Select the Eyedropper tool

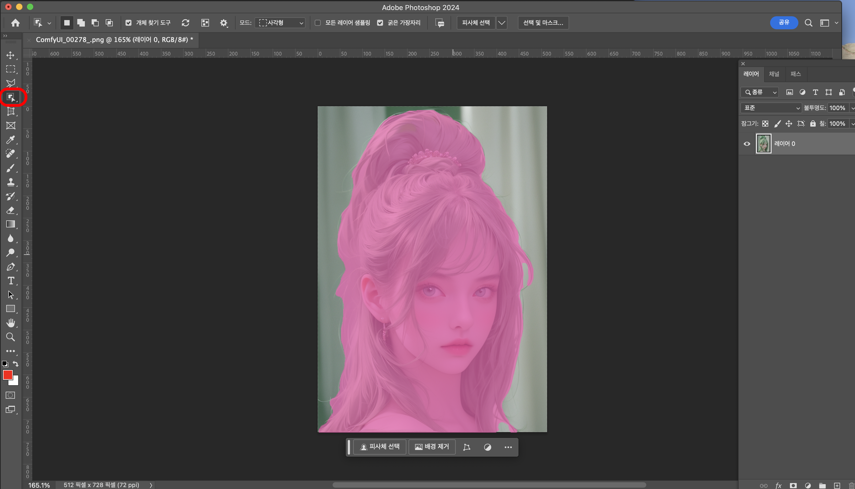pos(10,140)
